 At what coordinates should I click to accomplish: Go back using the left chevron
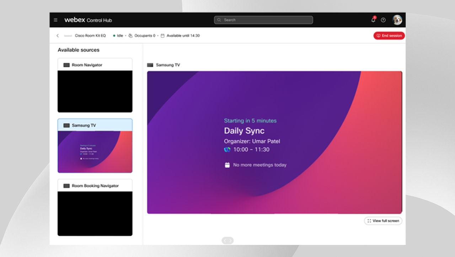(x=58, y=36)
